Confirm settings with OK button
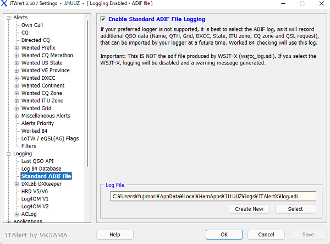 (224, 235)
